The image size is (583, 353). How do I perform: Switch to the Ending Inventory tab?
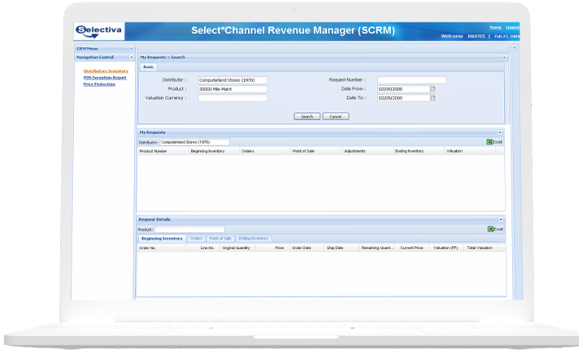tap(253, 239)
